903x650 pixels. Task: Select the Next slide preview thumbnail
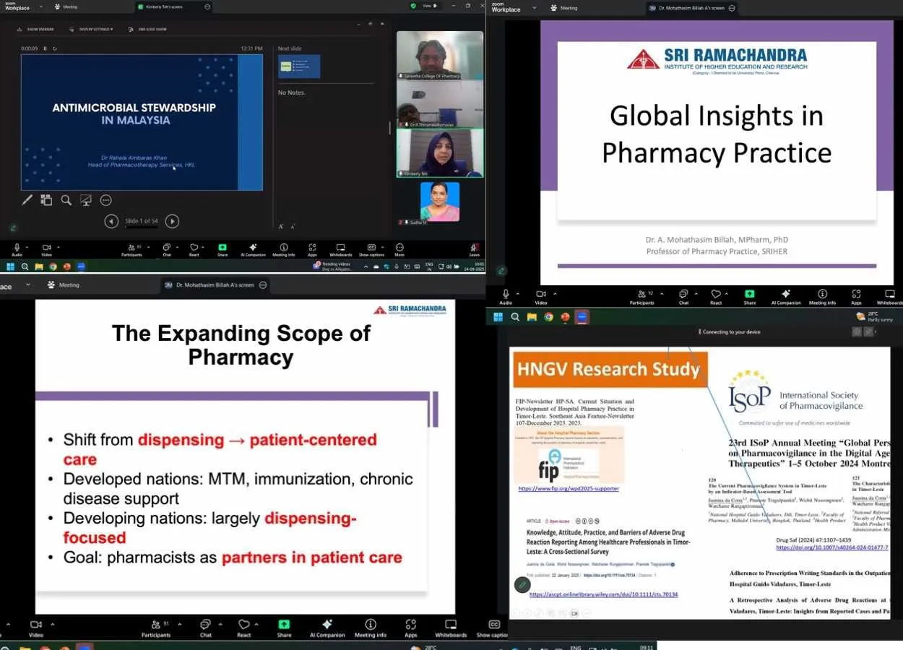299,67
